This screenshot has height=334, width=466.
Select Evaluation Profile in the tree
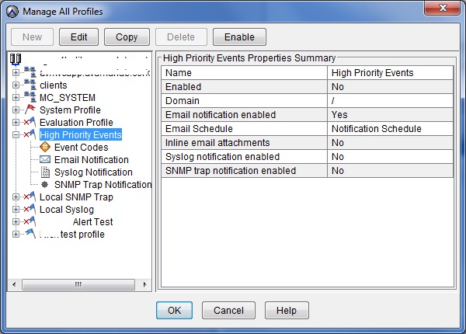click(x=76, y=123)
